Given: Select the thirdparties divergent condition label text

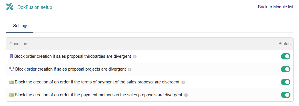Looking at the screenshot, I should pyautogui.click(x=73, y=57).
